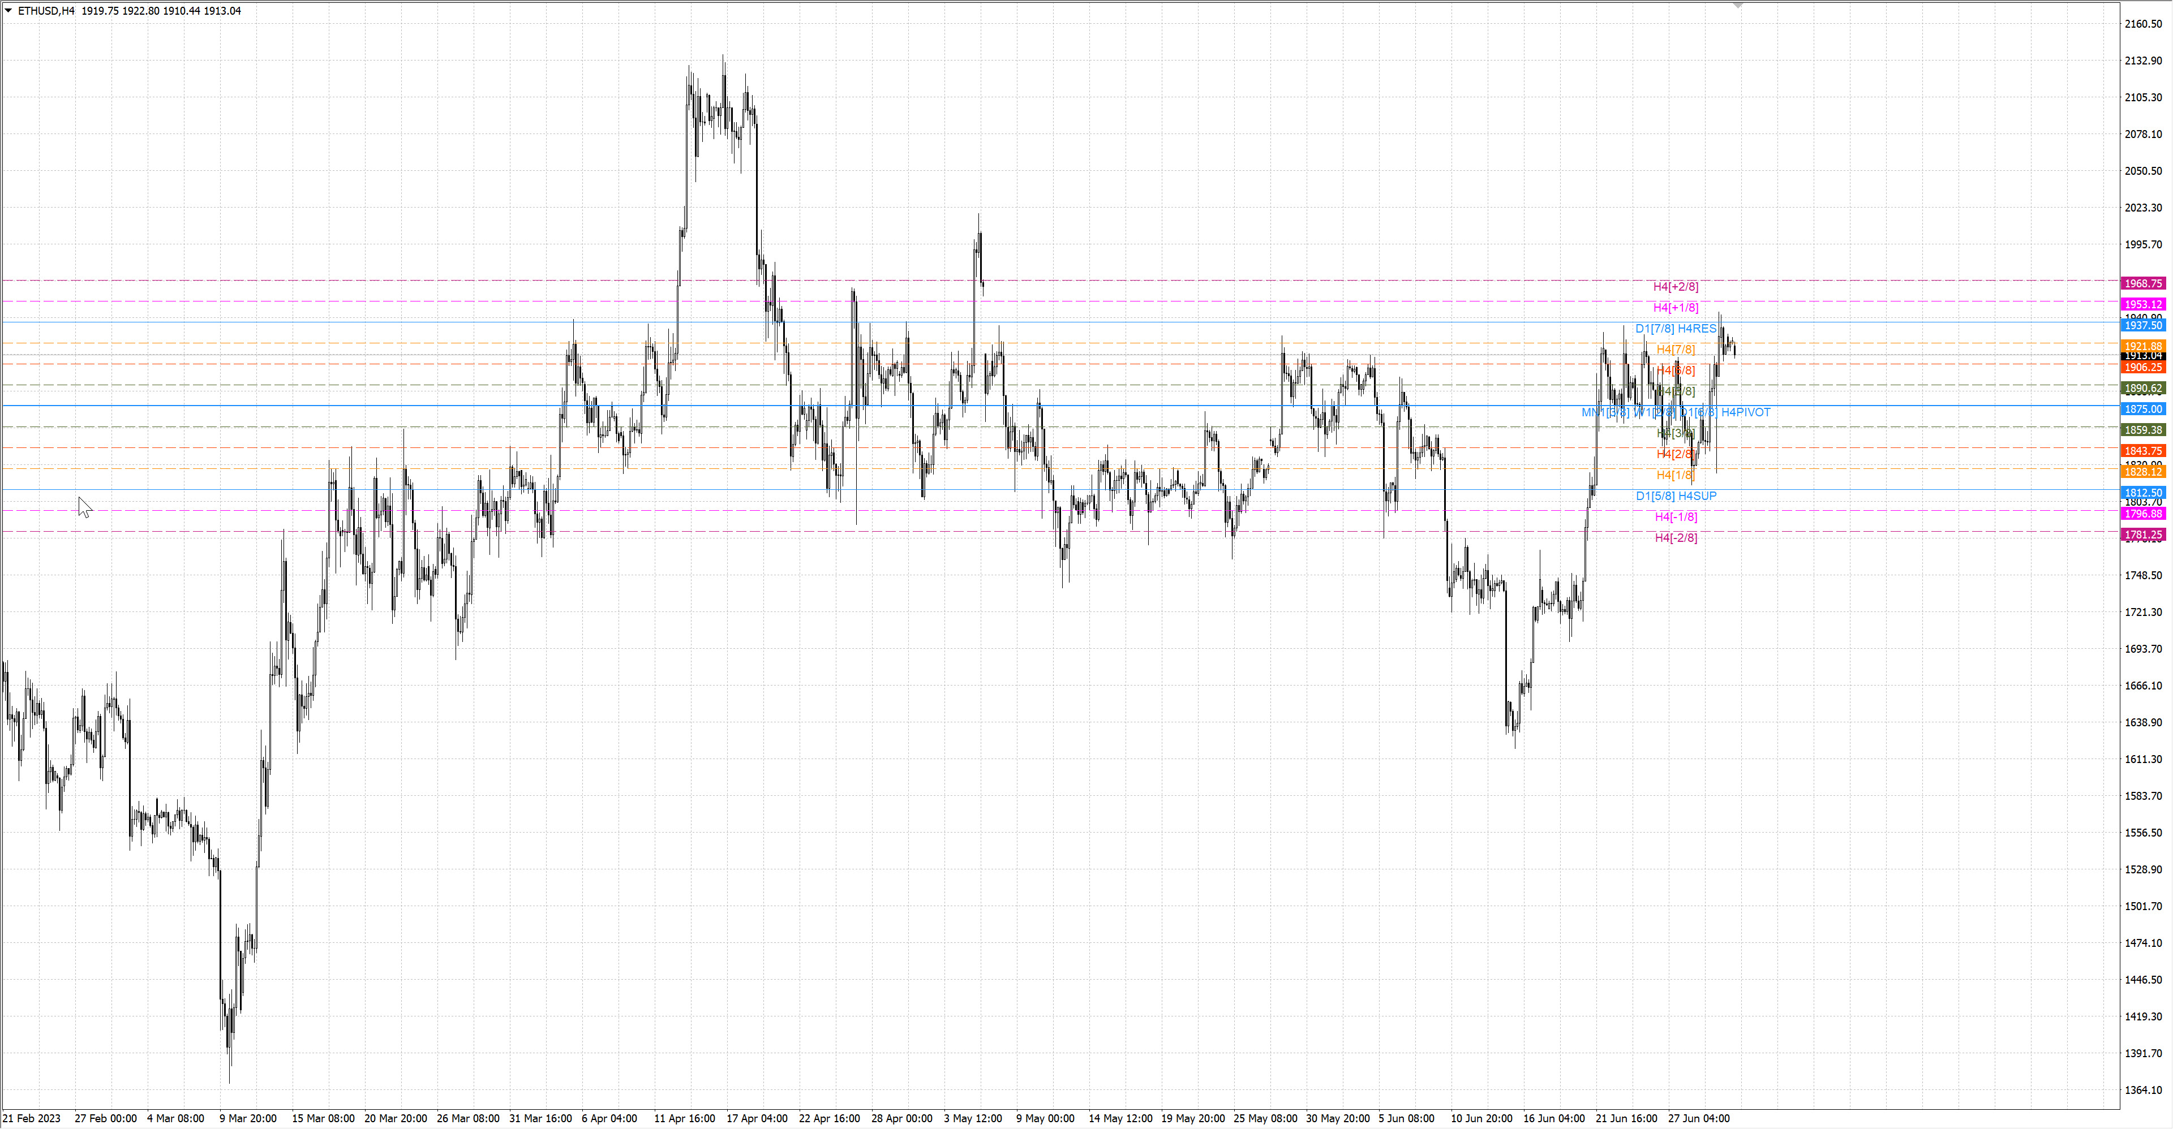Click the 2160.50 price scale value

(2142, 24)
